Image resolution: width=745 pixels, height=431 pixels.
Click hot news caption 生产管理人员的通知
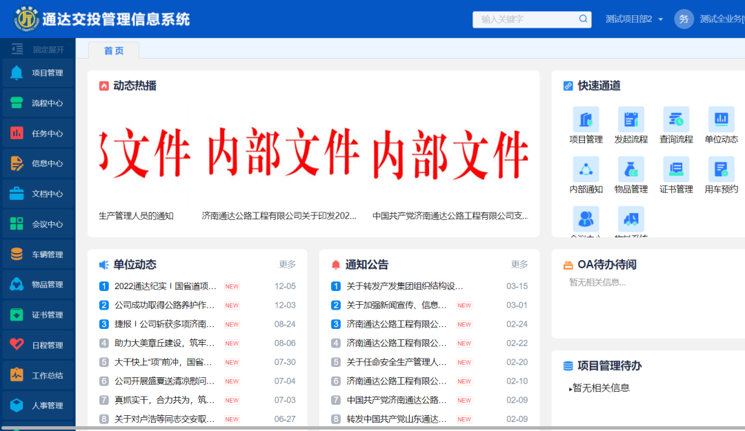[137, 216]
